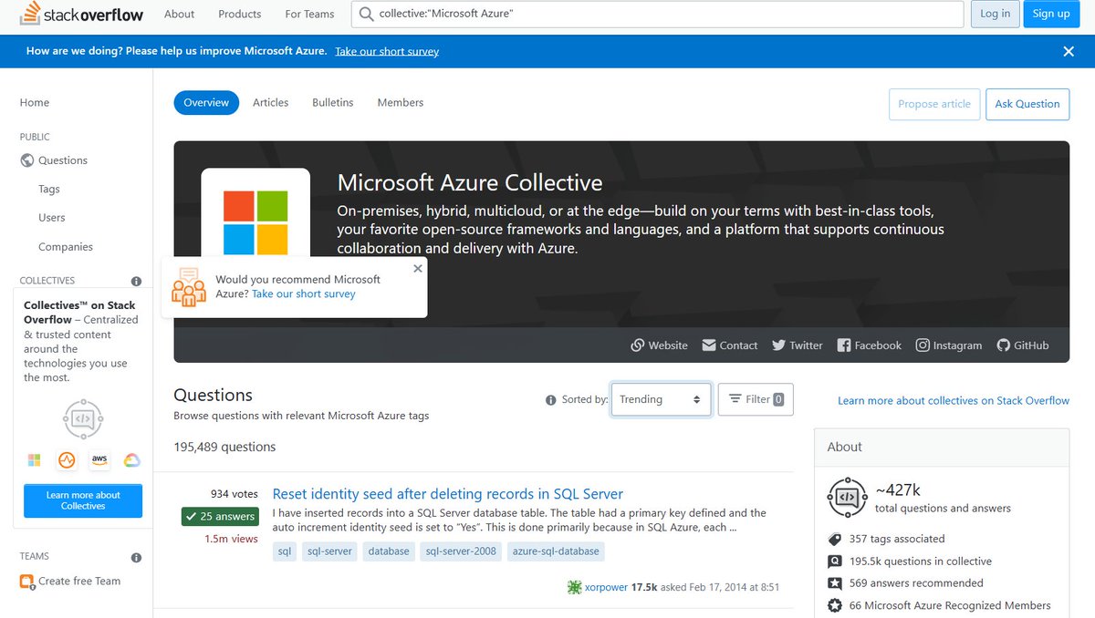
Task: Click the orange collective icon in sidebar
Action: (x=67, y=459)
